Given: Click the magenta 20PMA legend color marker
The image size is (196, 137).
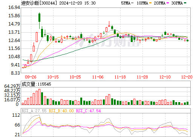Looking at the screenshot, I should (x=168, y=3).
